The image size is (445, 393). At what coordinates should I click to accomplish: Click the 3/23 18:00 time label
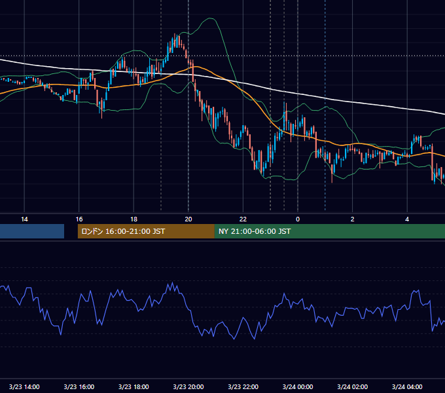click(133, 386)
